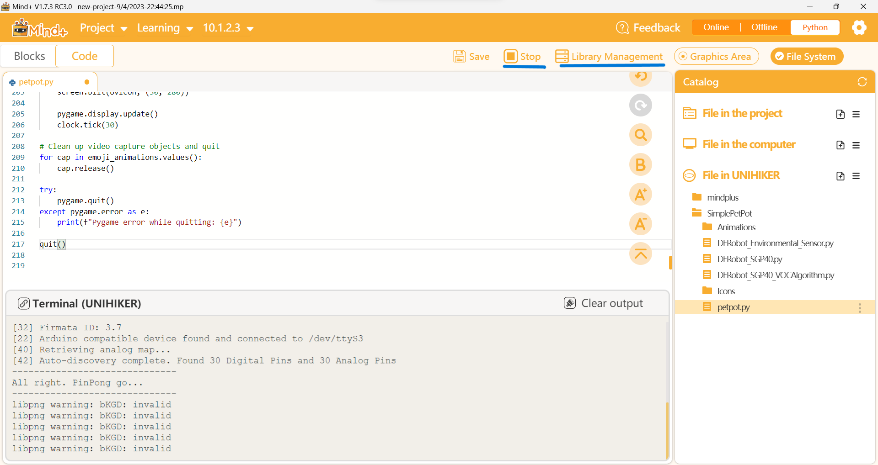Create new file in UNIHIKER
This screenshot has width=878, height=465.
[840, 176]
